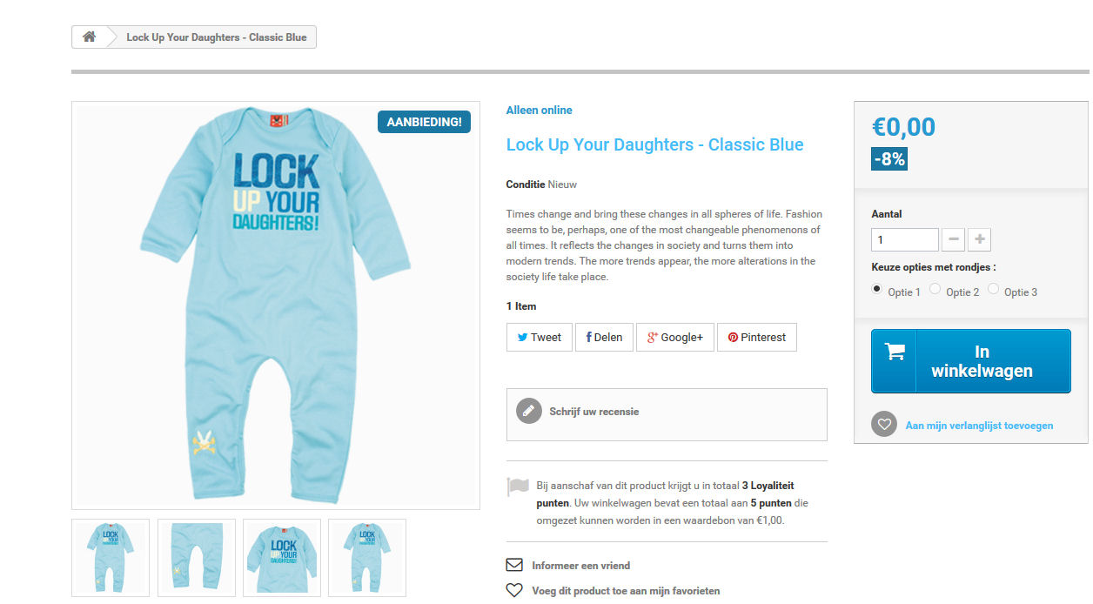Share on Facebook with Delen button

[x=604, y=338]
